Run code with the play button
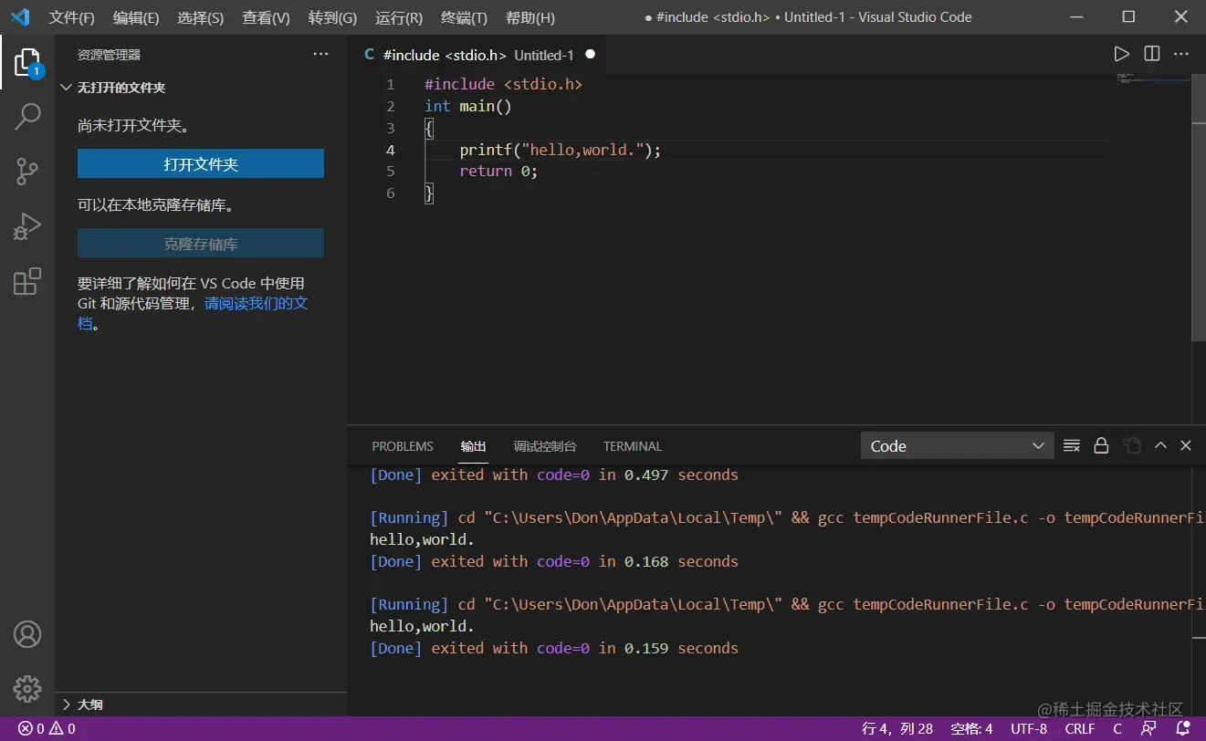 pos(1121,55)
